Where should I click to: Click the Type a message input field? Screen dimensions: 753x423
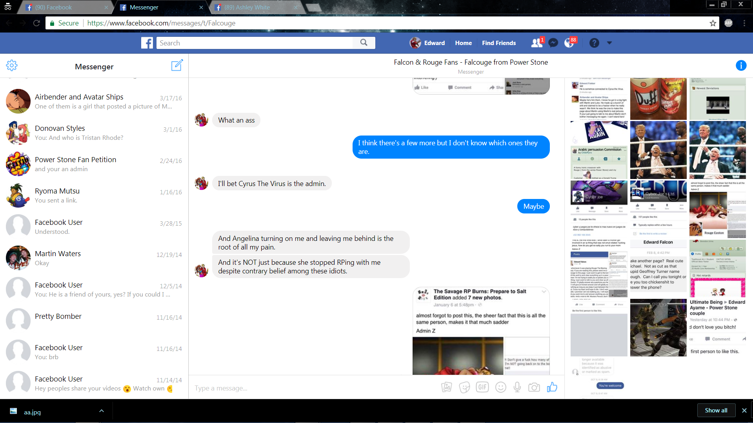(x=314, y=388)
